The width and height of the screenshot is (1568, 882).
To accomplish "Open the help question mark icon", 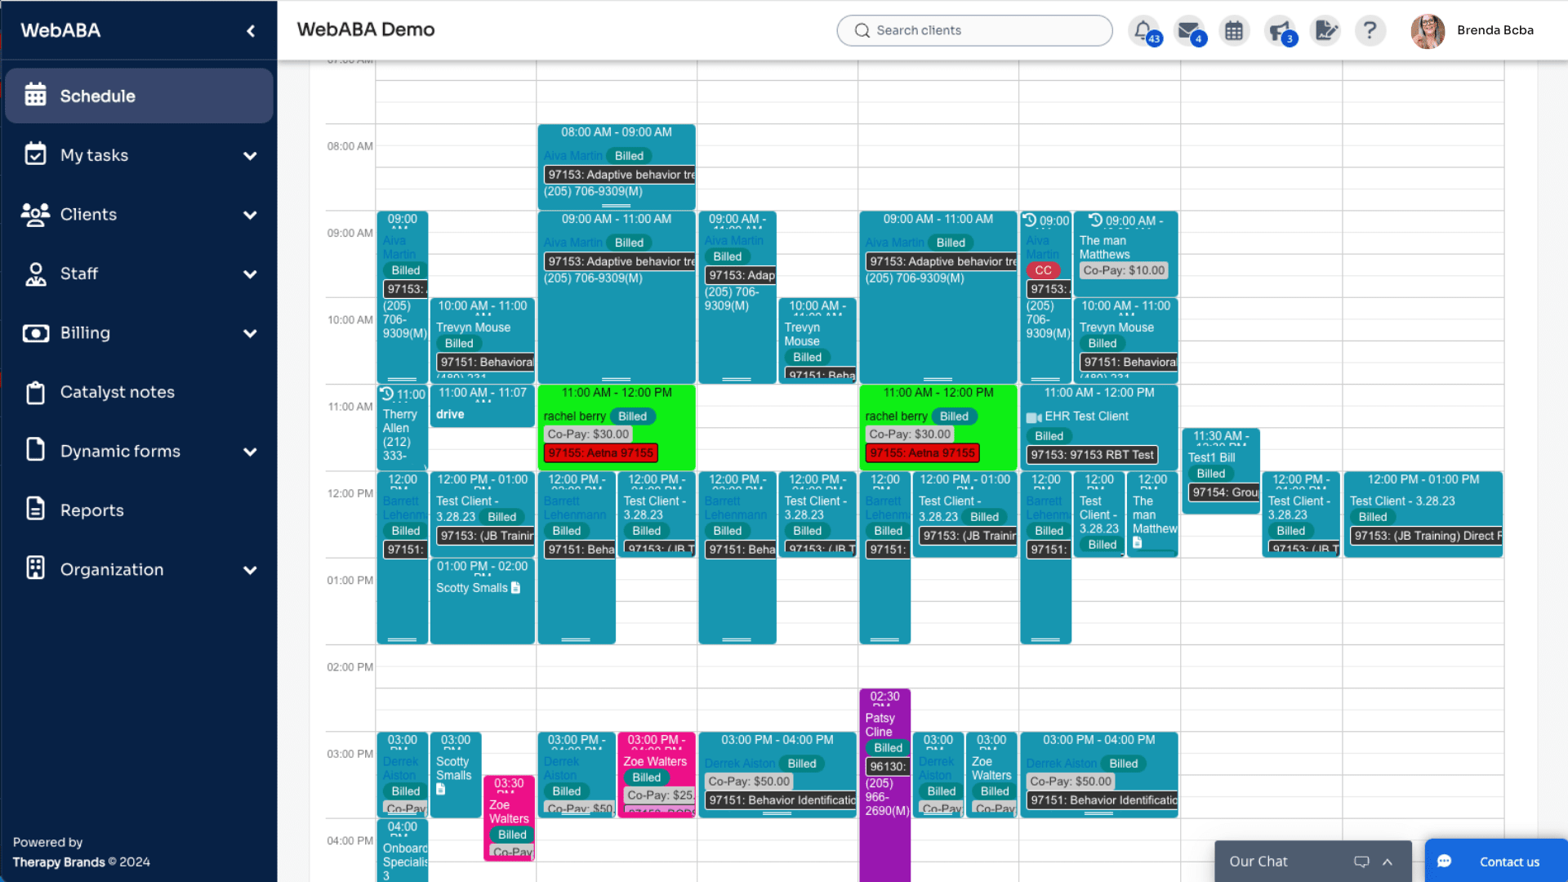I will [1370, 30].
